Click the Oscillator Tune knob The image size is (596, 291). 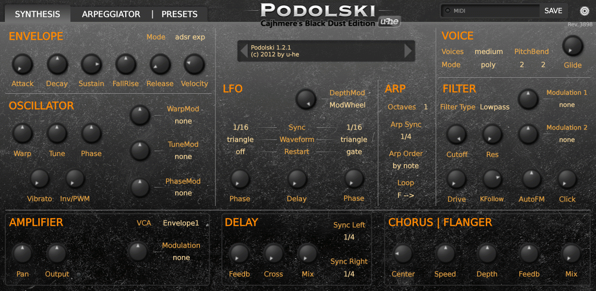pos(57,134)
